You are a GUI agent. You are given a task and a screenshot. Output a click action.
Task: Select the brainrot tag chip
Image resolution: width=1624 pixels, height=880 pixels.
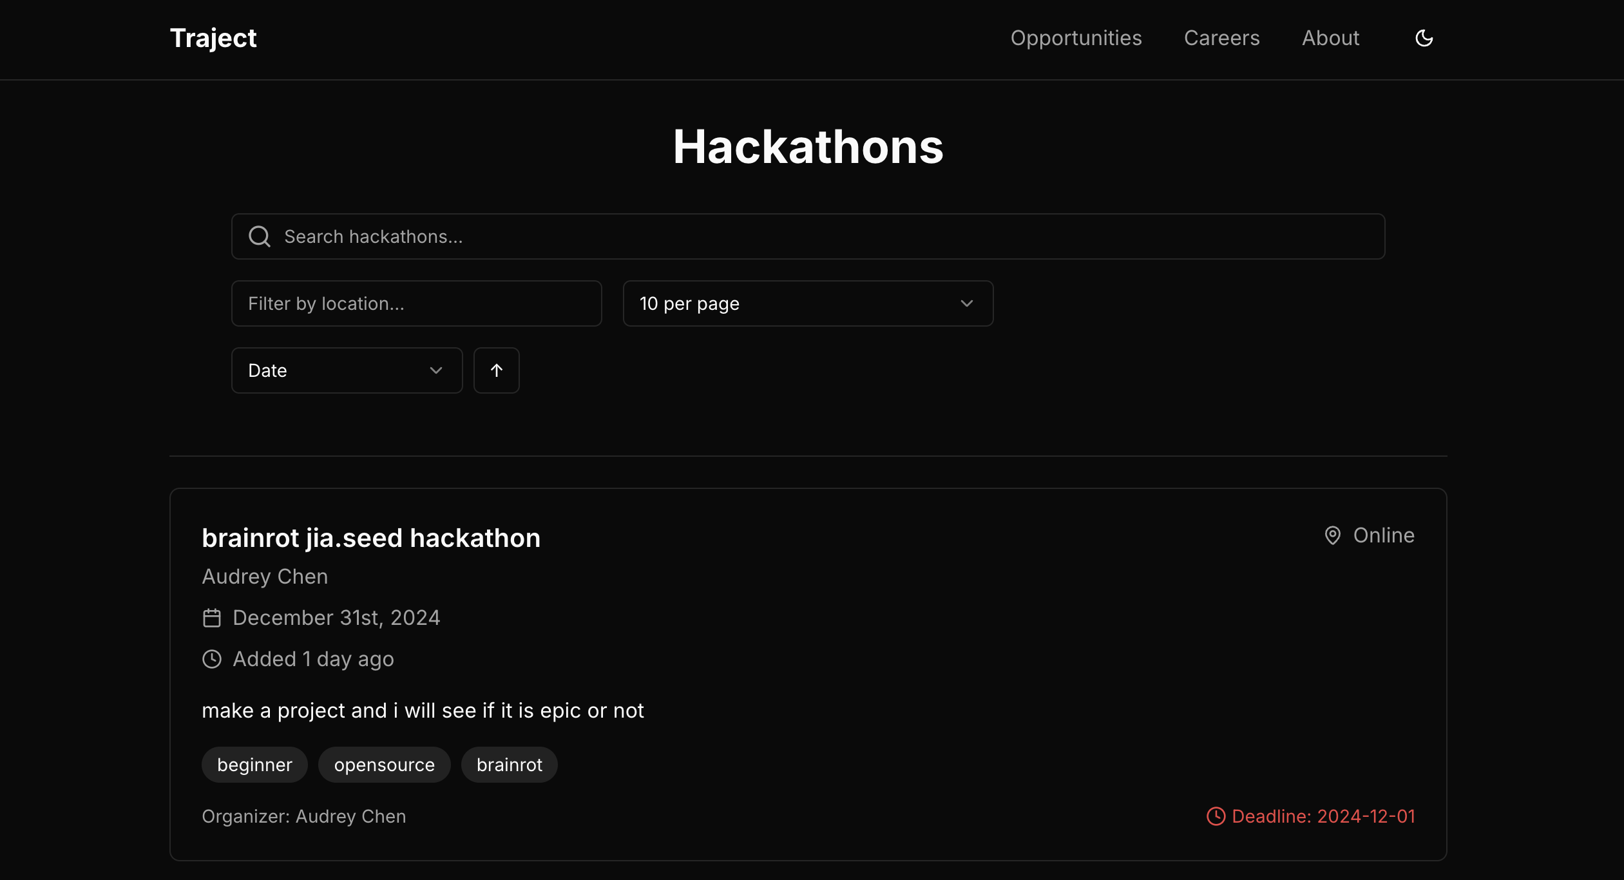coord(509,765)
